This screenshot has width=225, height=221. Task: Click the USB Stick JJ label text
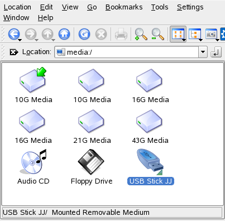pyautogui.click(x=151, y=181)
